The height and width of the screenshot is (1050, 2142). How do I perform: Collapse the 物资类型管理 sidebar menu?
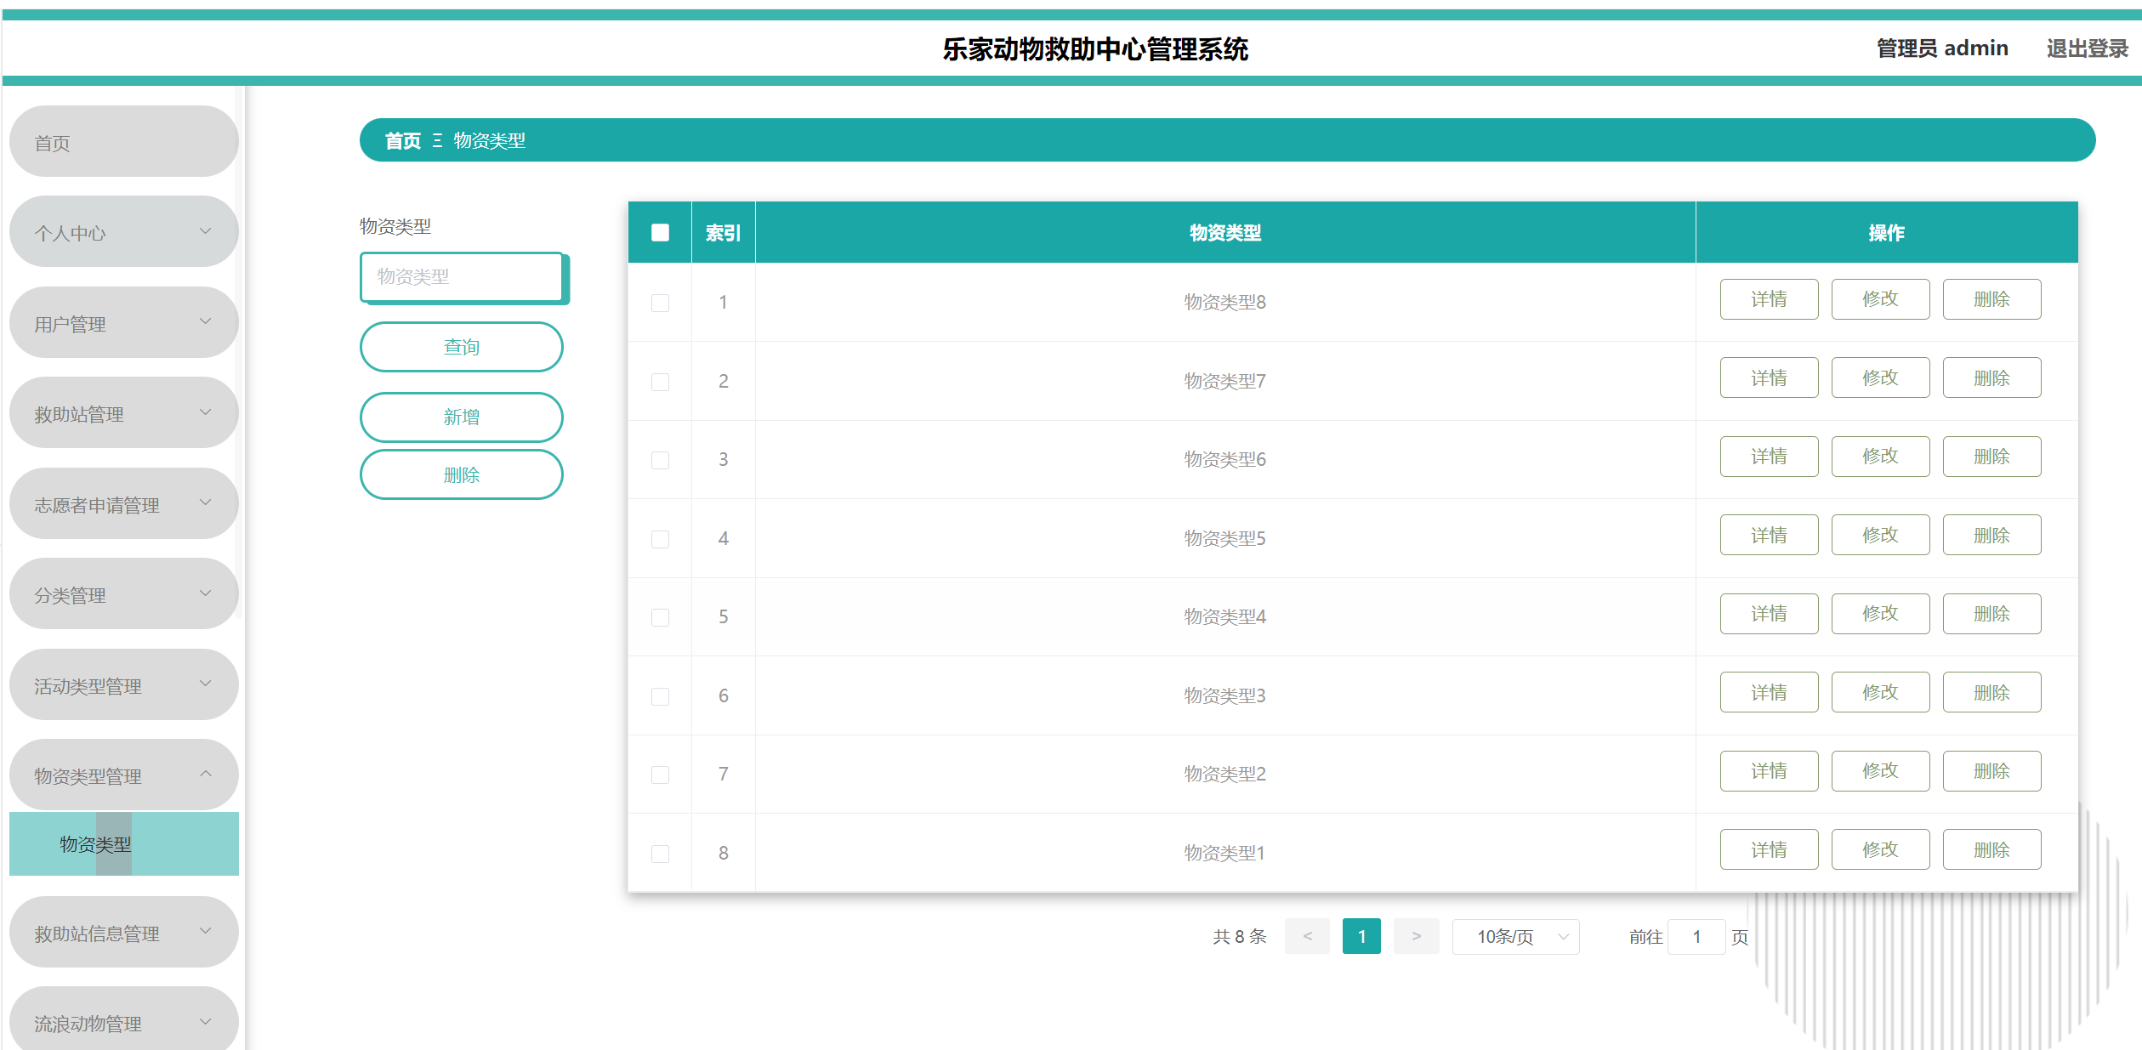pos(123,775)
